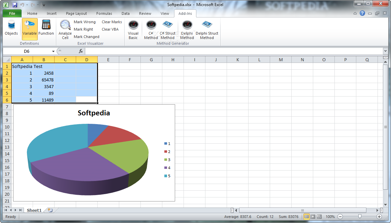Open Microsoft Excel Help
Image resolution: width=391 pixels, height=223 pixels.
(x=362, y=13)
